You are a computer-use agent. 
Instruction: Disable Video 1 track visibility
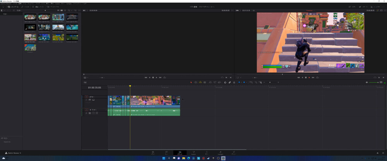(94, 100)
